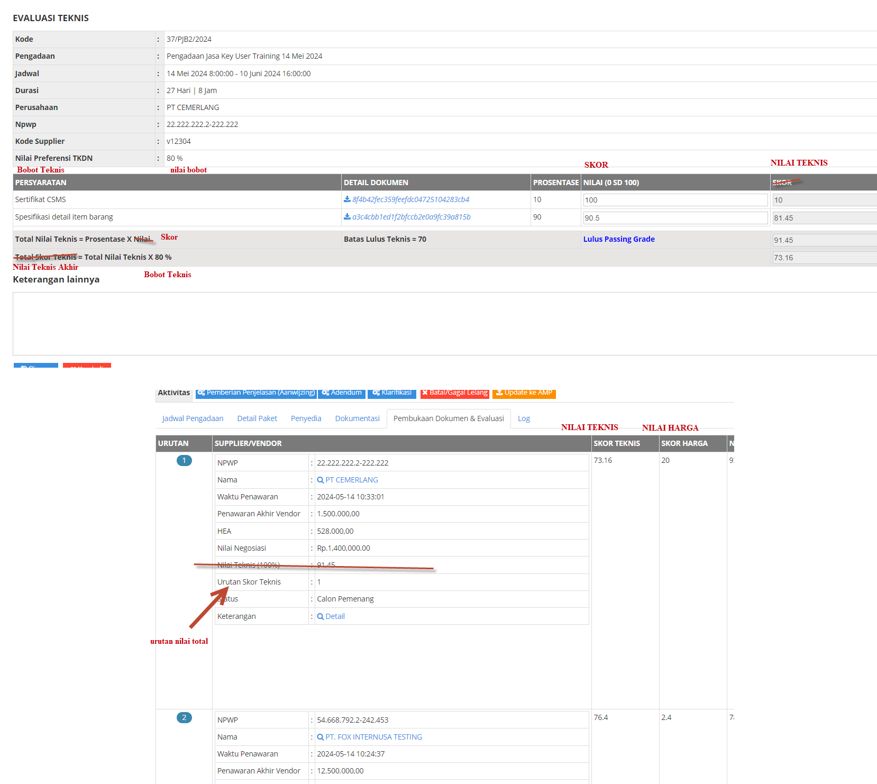Open the PT. FOX INTERNUSA TESTING vendor link

[x=373, y=737]
